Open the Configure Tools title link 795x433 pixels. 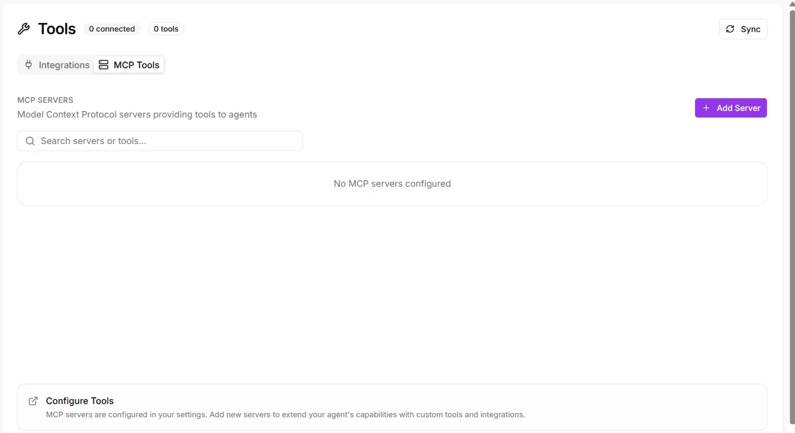(80, 401)
